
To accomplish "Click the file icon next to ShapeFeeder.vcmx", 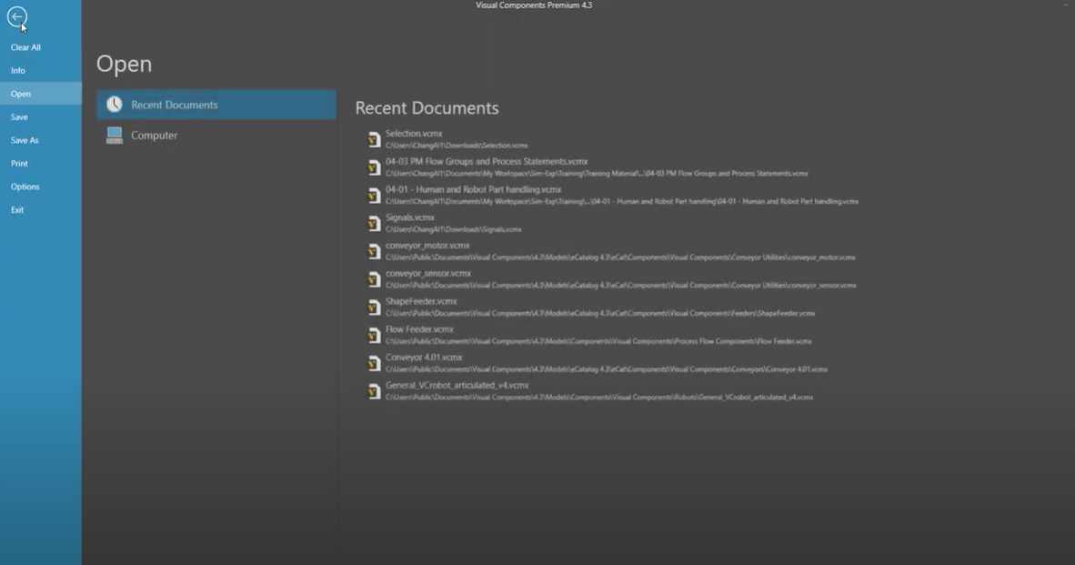I will pyautogui.click(x=374, y=307).
